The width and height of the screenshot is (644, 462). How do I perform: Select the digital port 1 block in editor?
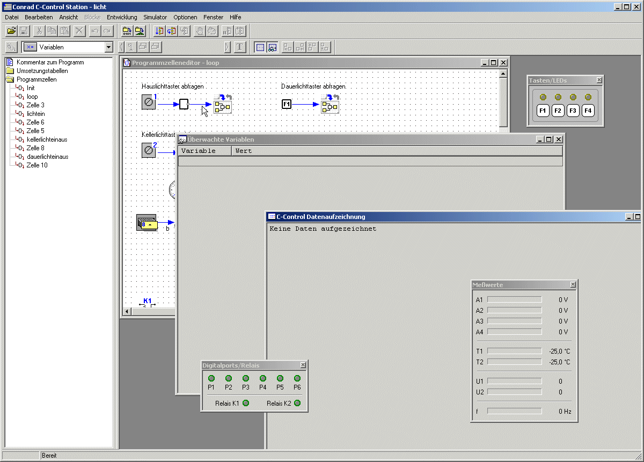149,102
